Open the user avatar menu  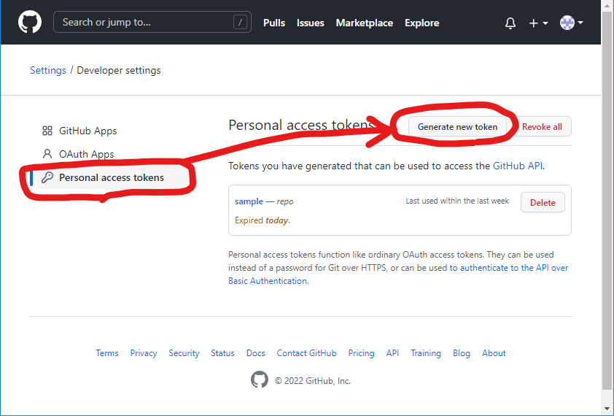tap(571, 23)
